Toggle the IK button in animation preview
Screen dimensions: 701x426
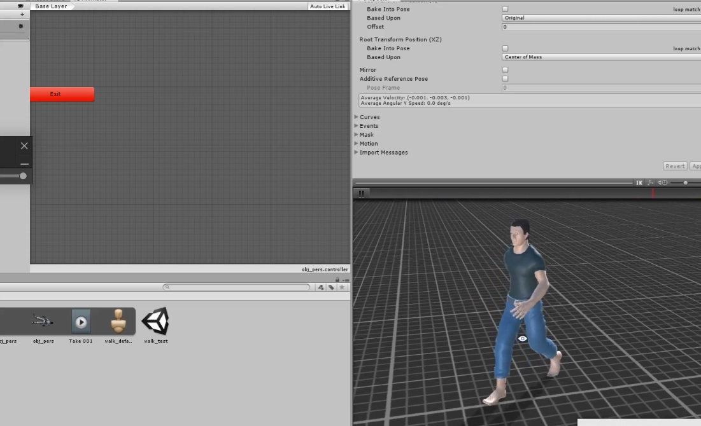click(x=639, y=182)
